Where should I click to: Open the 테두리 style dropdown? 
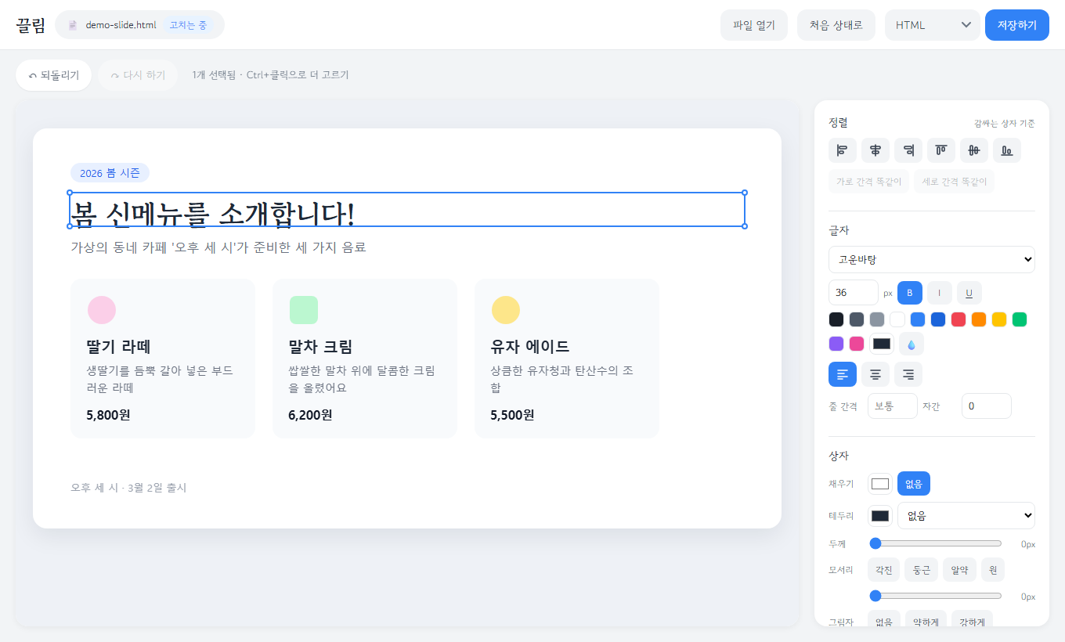click(x=966, y=516)
